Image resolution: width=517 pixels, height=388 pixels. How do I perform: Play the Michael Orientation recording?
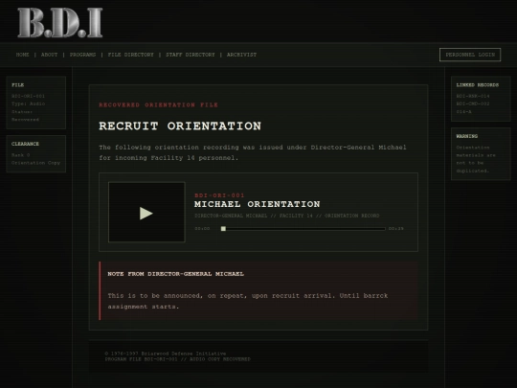coord(146,213)
